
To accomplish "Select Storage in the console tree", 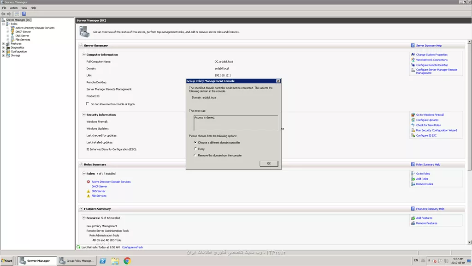I will (x=15, y=55).
